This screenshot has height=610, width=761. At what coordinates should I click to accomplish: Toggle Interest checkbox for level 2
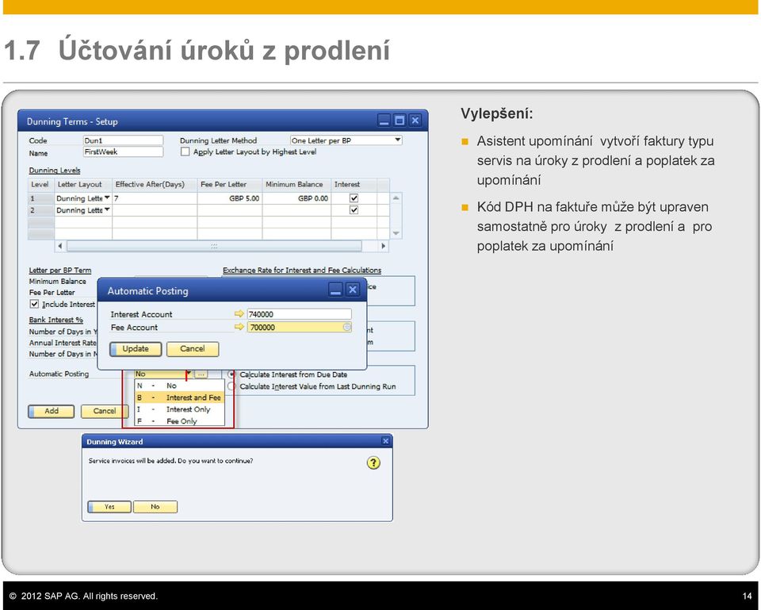(354, 209)
